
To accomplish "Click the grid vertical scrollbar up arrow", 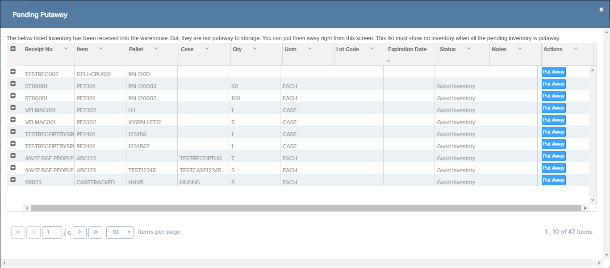I will [x=593, y=70].
